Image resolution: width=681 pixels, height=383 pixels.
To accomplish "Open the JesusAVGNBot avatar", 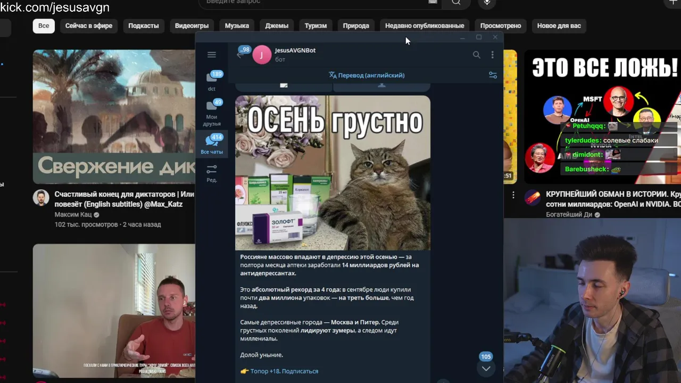I will tap(262, 55).
